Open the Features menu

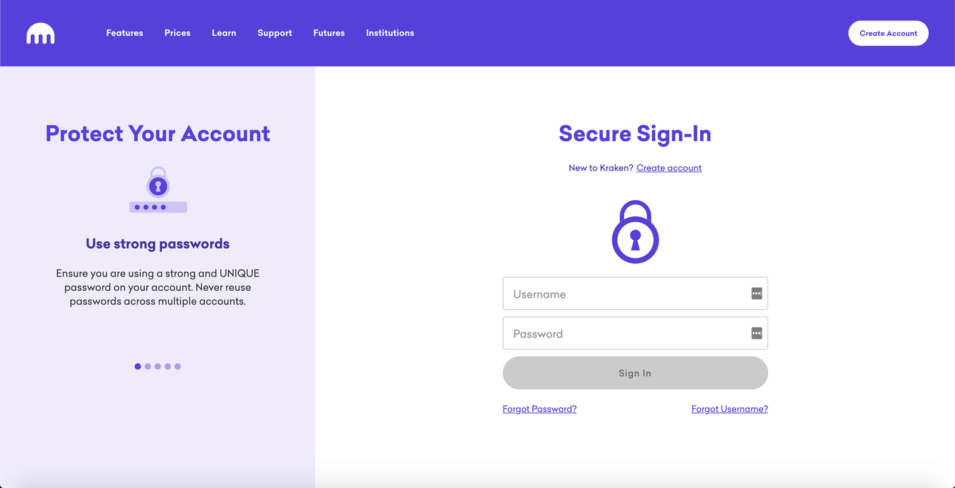point(124,33)
